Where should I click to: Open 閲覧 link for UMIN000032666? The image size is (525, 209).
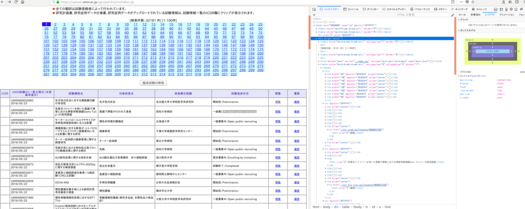277,121
